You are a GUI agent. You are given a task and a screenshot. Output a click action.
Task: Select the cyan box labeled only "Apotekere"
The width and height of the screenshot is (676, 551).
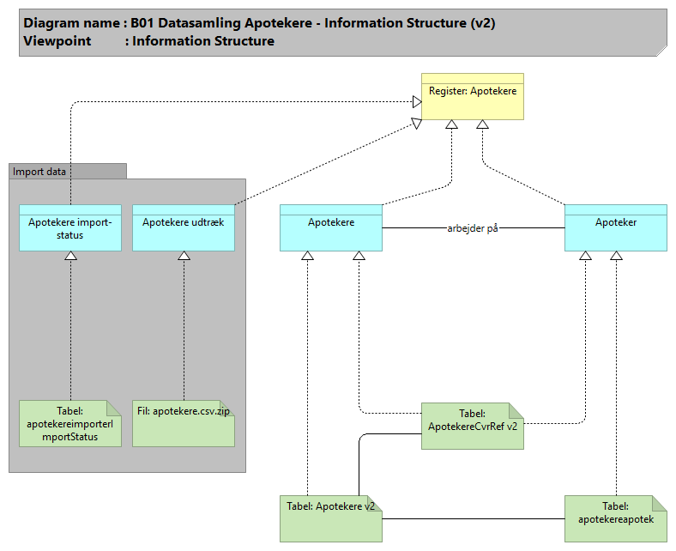click(x=330, y=227)
